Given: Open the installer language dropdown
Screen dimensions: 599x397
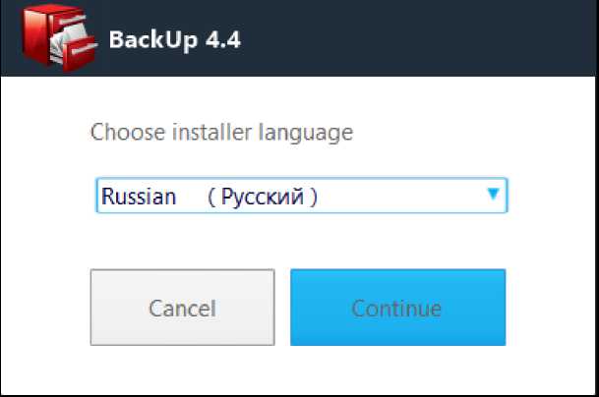Looking at the screenshot, I should click(301, 196).
